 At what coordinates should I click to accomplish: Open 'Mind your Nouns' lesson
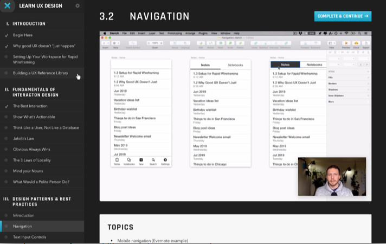(42, 171)
